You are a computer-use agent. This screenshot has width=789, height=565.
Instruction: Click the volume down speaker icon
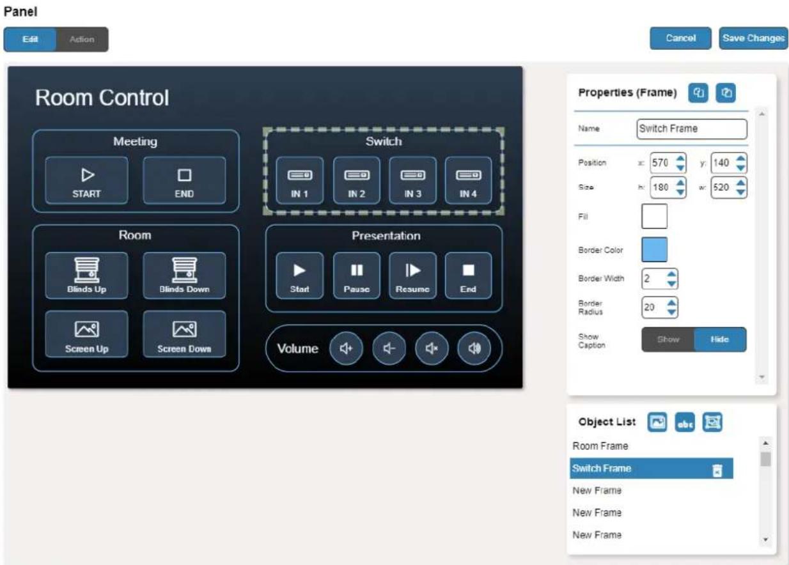389,348
